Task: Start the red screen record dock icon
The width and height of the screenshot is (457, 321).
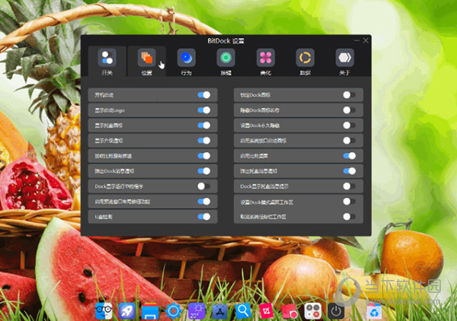Action: [289, 311]
